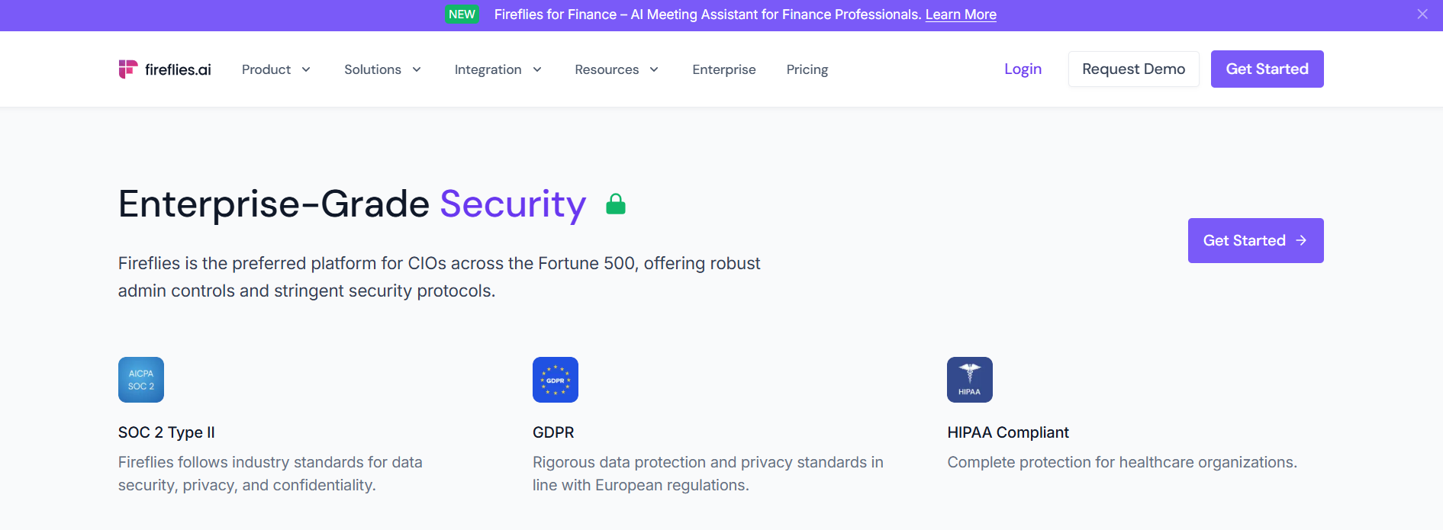Click the SOC 2 Type II heading

click(x=166, y=432)
